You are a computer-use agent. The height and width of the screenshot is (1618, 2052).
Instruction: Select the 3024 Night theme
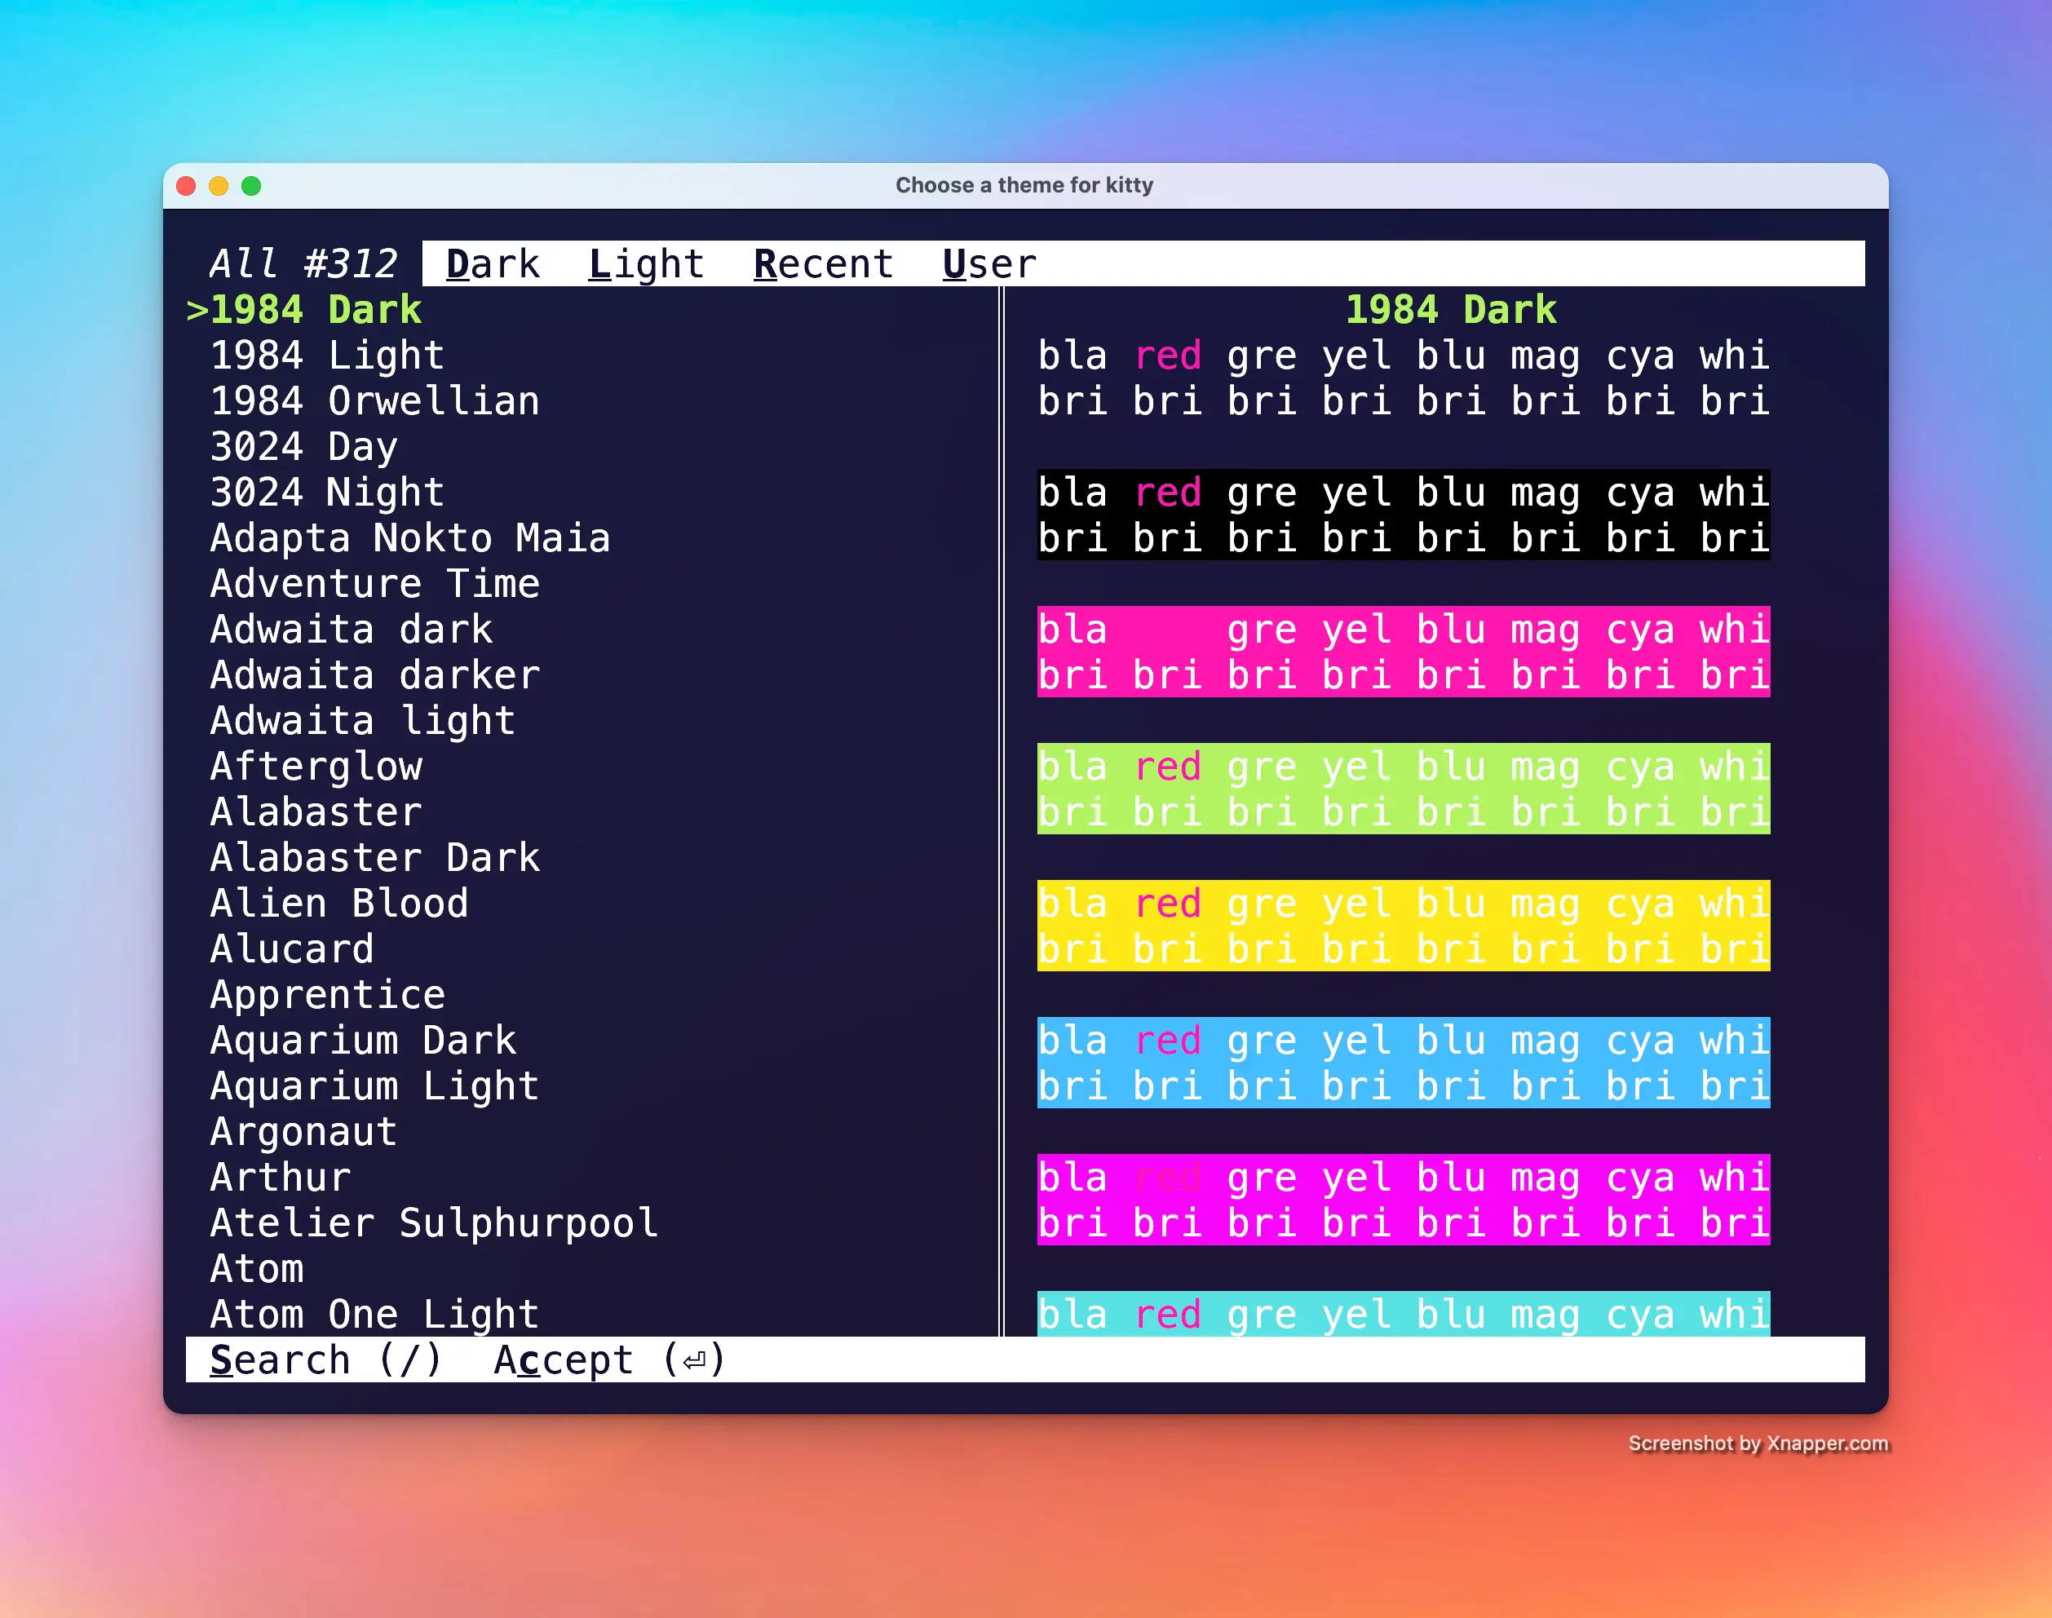pos(327,492)
